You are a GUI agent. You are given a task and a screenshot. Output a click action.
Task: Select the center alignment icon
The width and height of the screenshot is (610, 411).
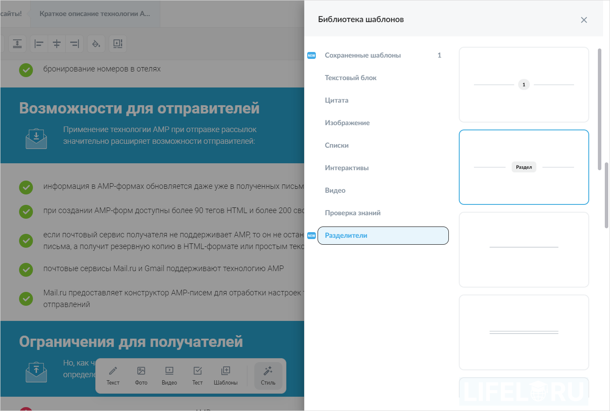tap(56, 43)
